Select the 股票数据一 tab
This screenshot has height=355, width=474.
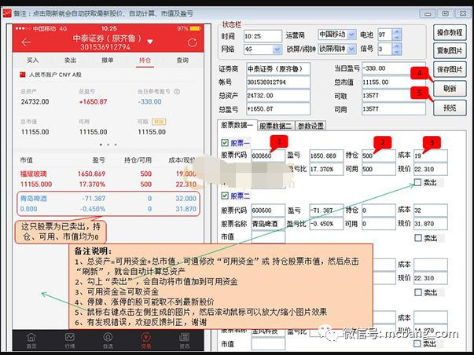click(237, 125)
